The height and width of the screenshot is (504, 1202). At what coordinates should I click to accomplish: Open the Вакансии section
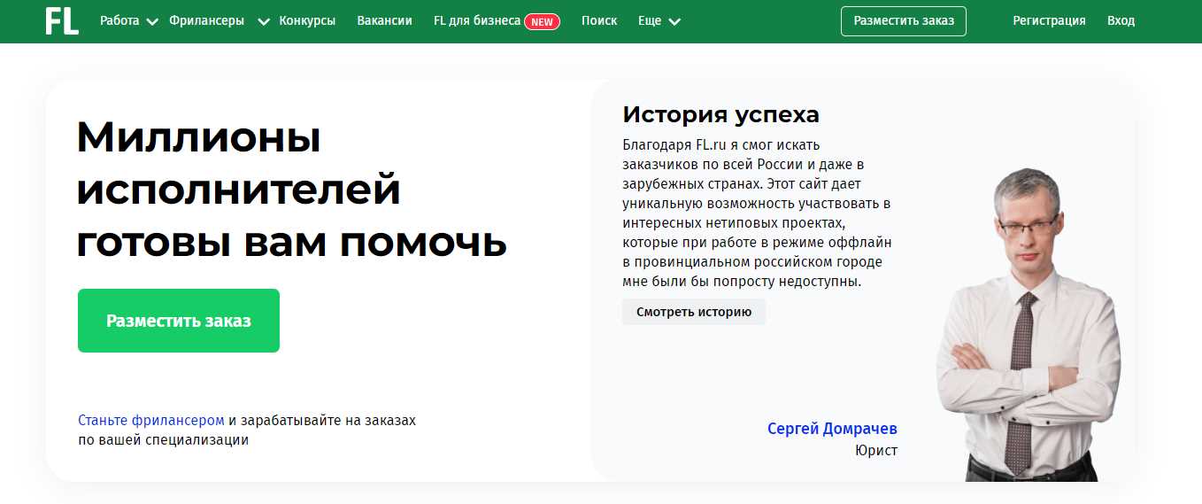(385, 20)
